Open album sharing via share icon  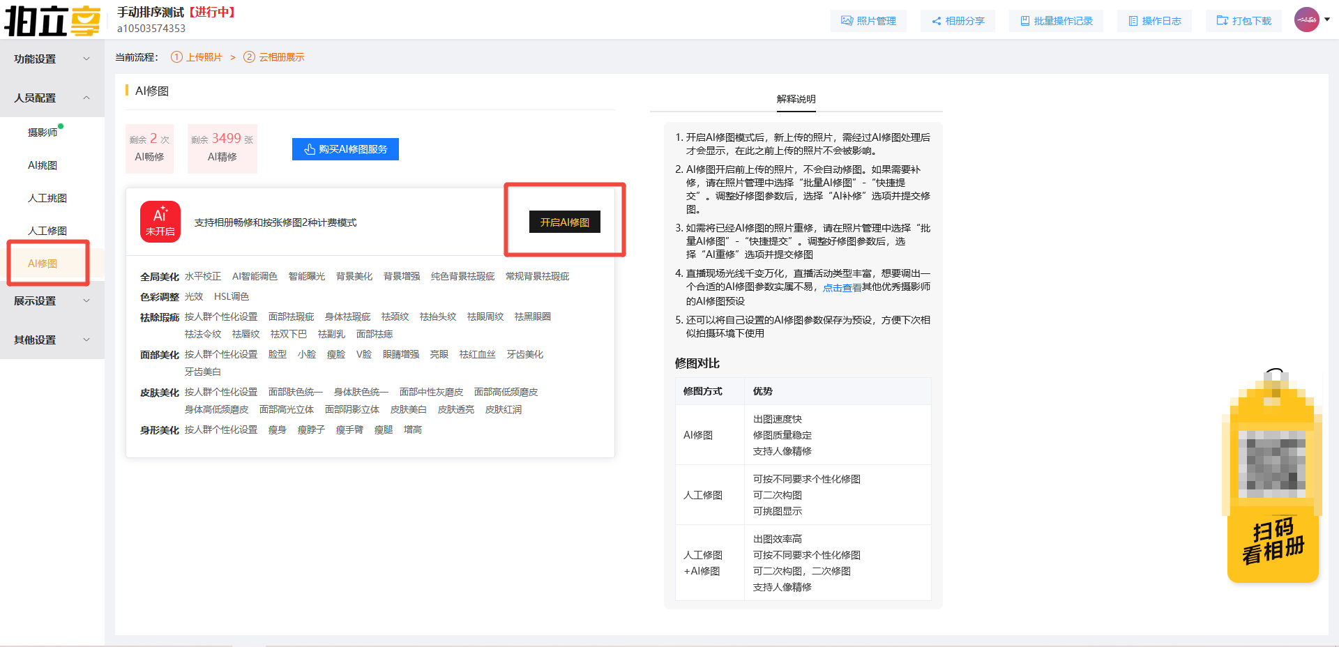(x=937, y=21)
